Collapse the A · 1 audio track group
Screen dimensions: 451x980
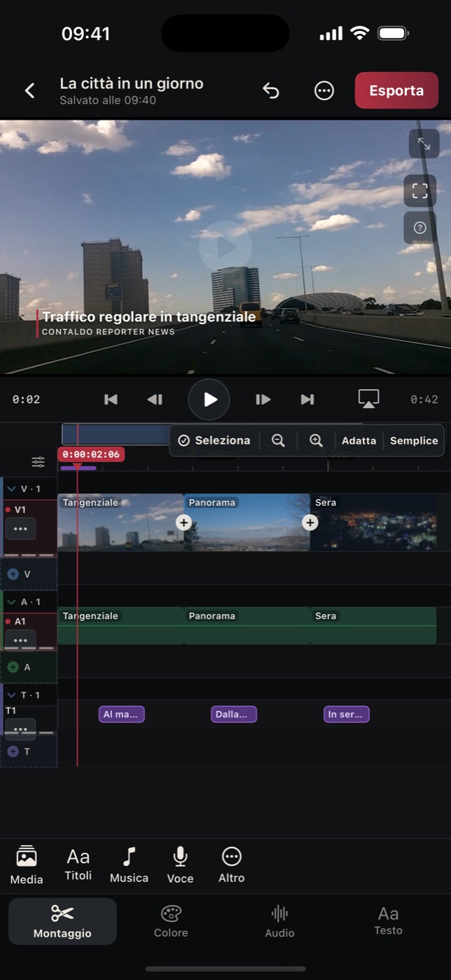pos(11,602)
